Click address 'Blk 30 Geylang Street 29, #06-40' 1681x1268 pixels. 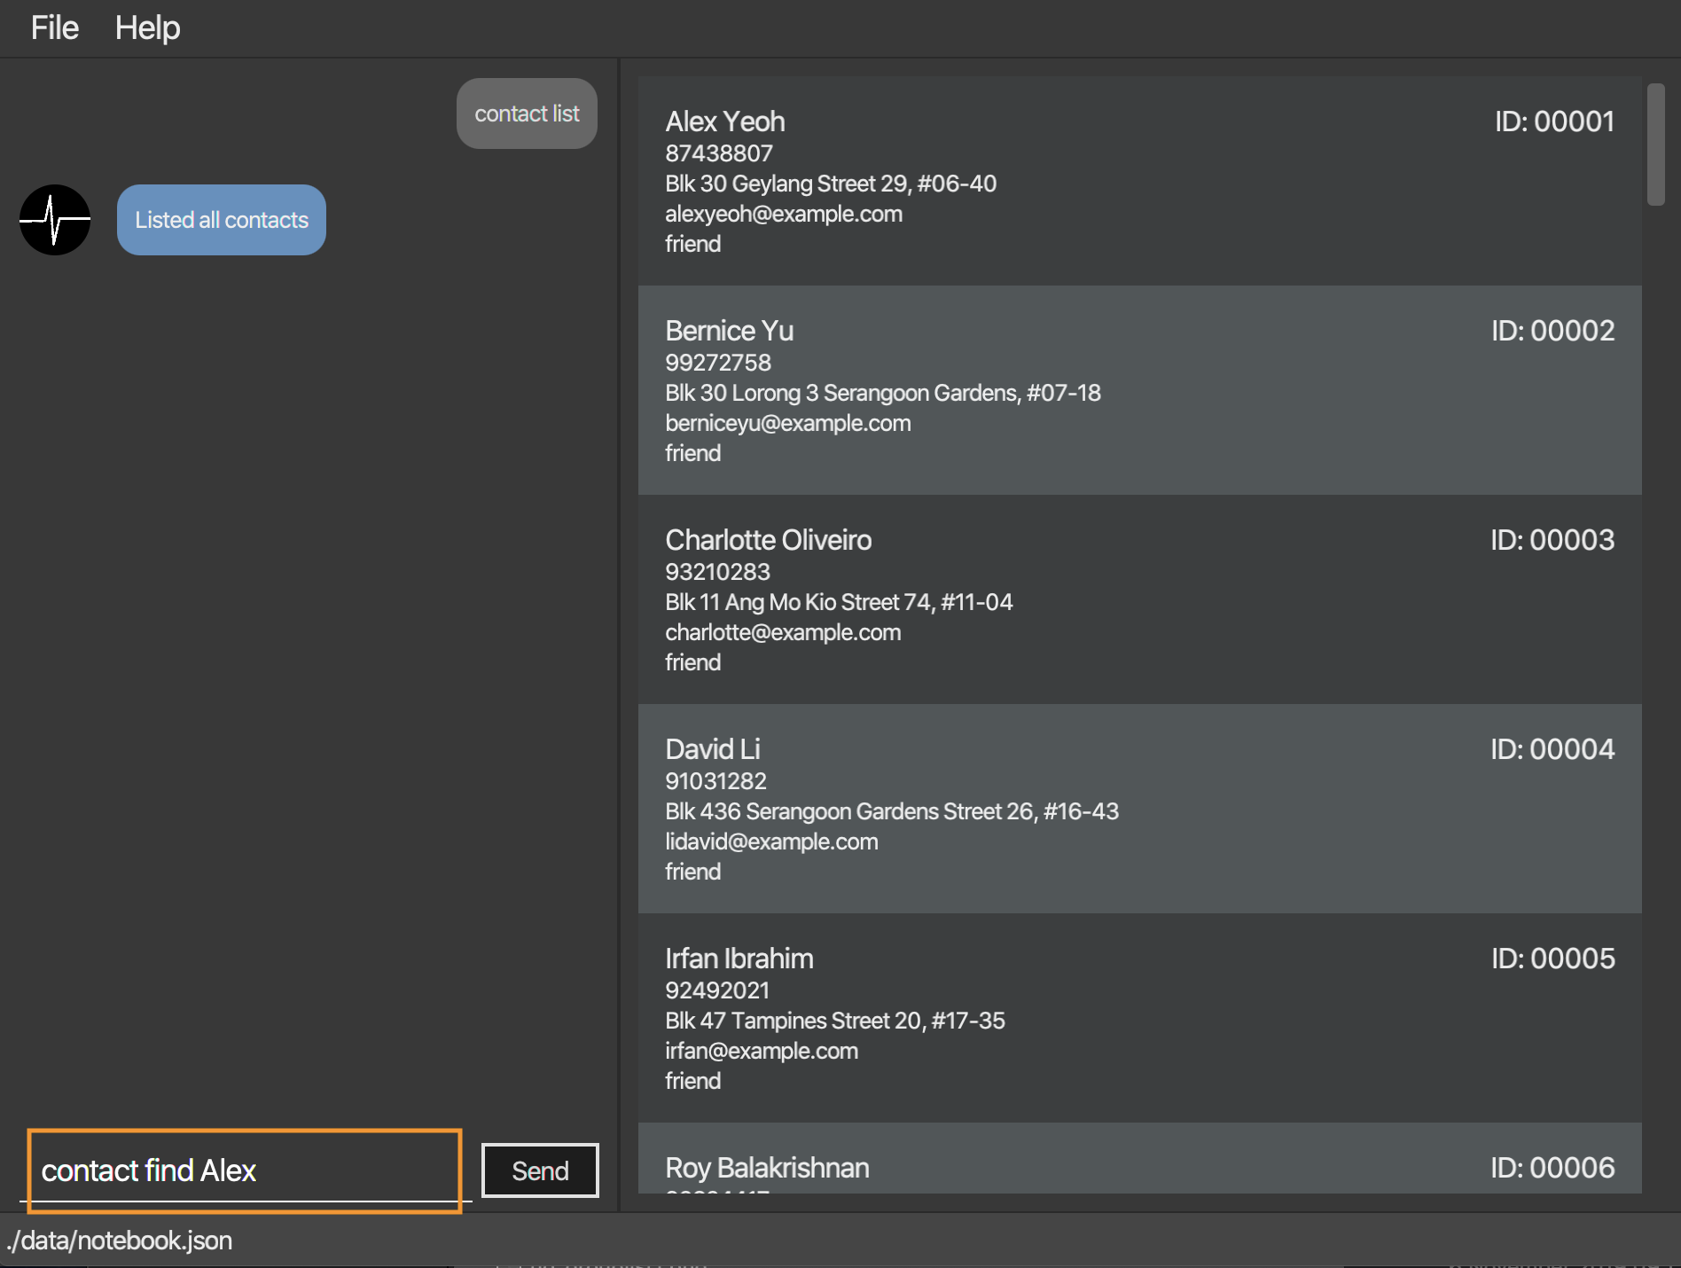[x=831, y=184]
